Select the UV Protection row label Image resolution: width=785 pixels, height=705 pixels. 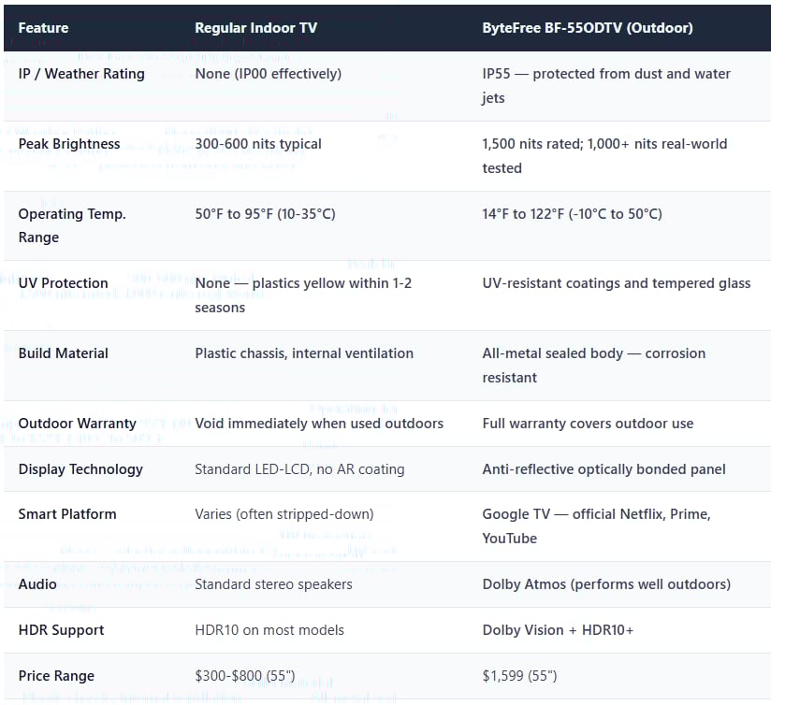(63, 283)
